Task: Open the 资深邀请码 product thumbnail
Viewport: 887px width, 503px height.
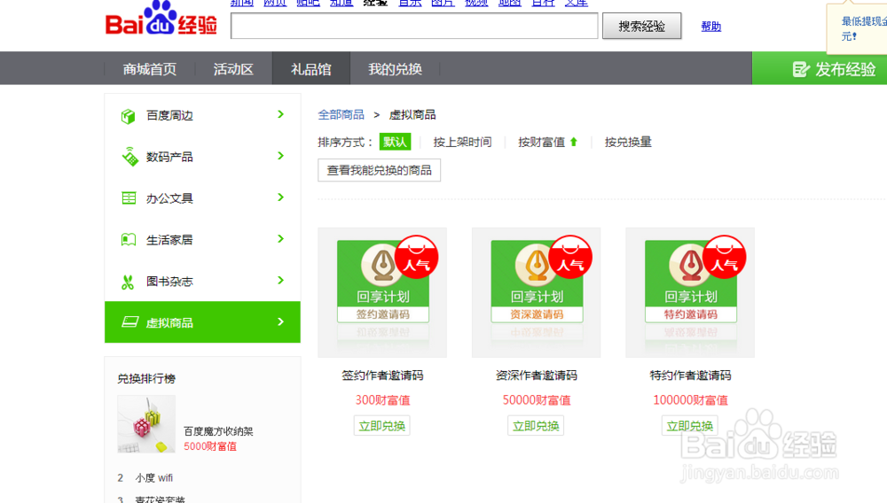Action: pyautogui.click(x=537, y=292)
